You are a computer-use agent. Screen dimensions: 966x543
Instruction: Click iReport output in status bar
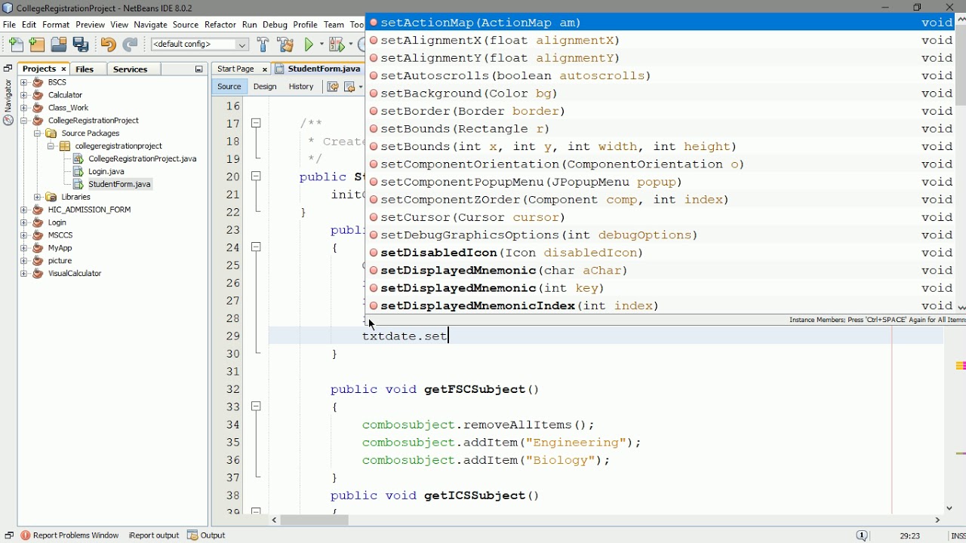coord(154,535)
